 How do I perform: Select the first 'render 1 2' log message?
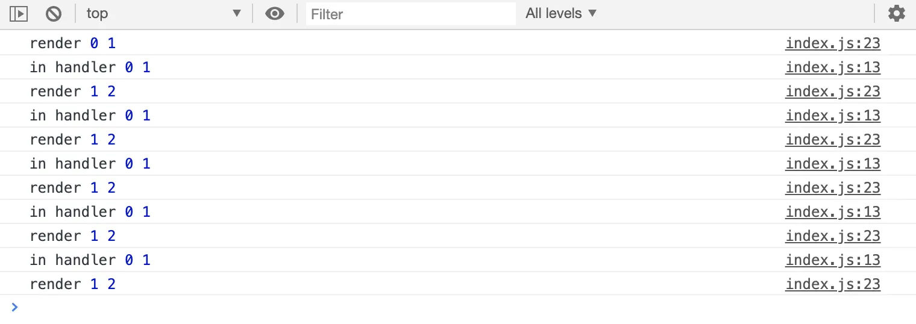coord(72,92)
